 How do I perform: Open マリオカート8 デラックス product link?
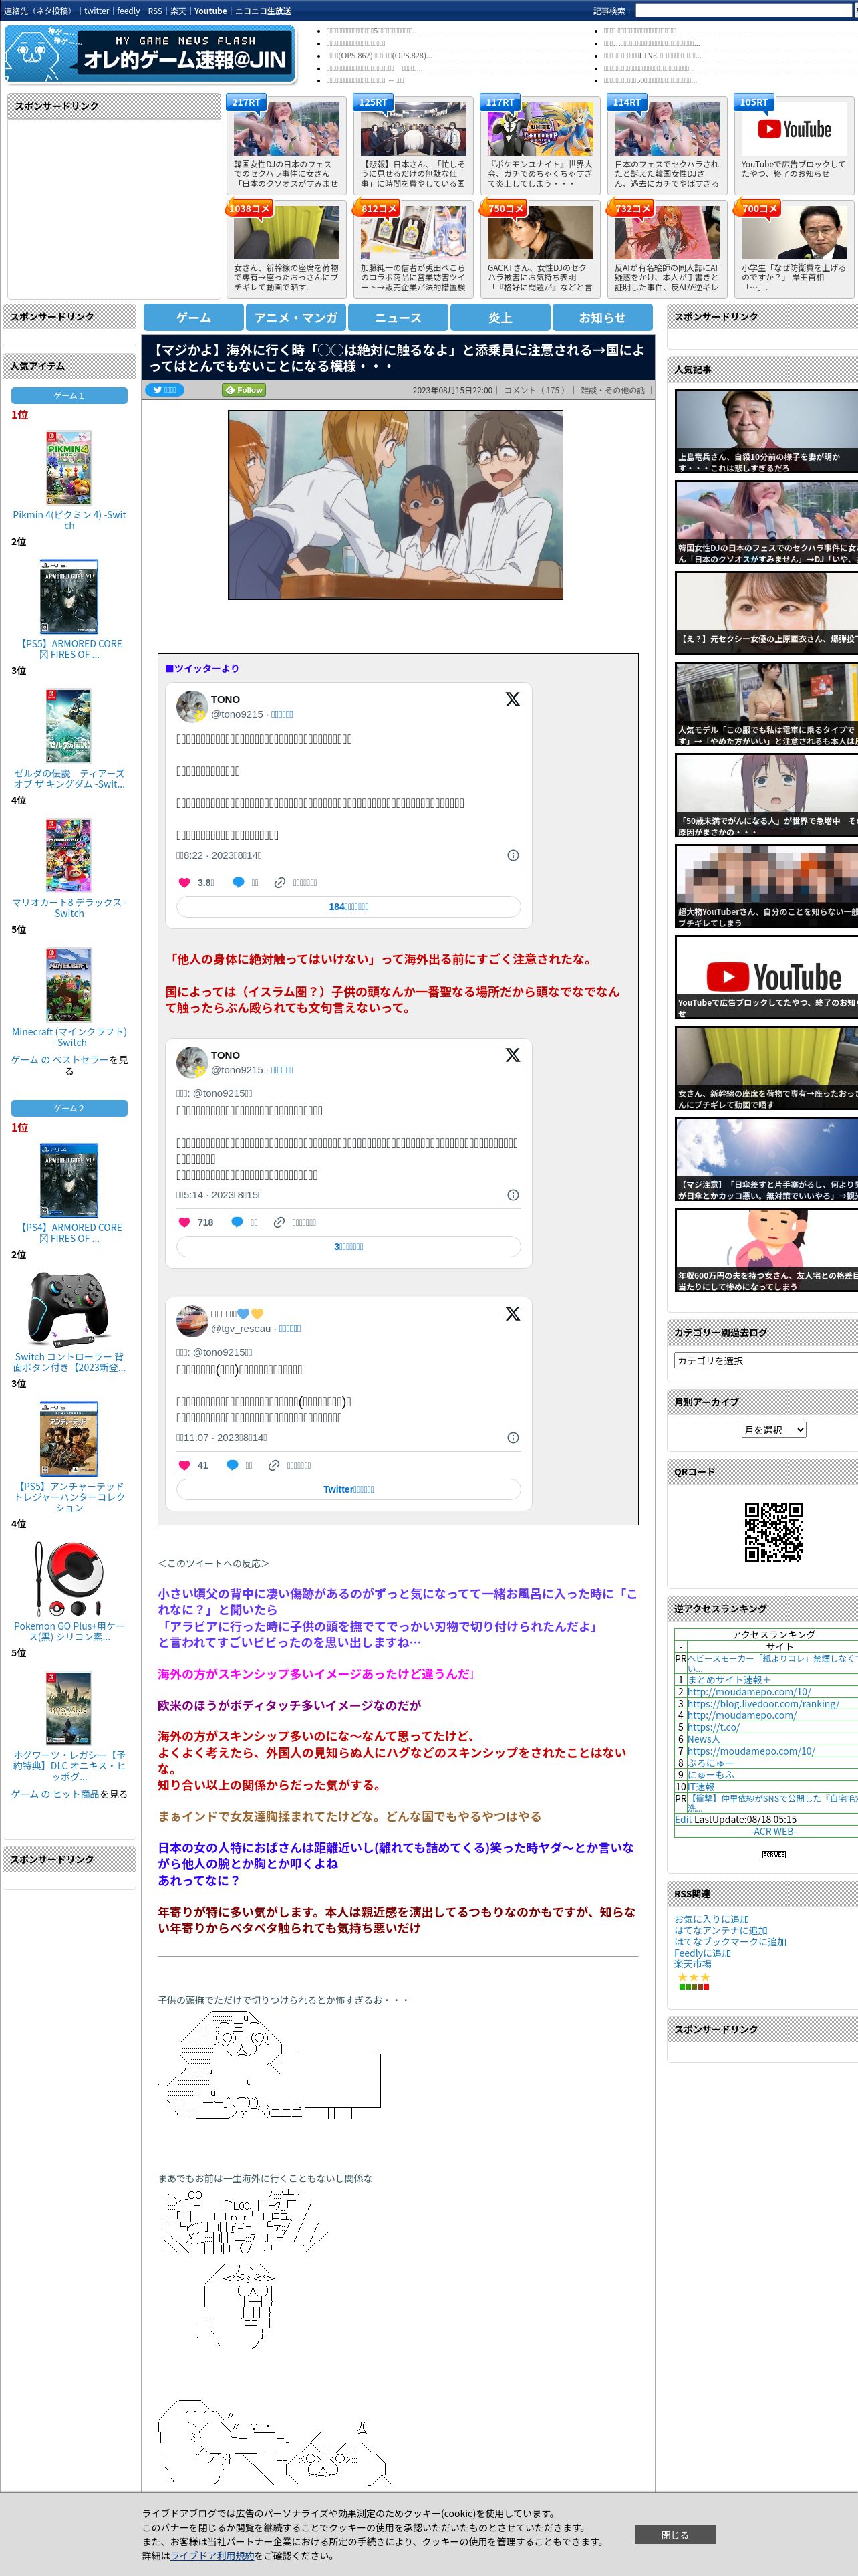click(x=69, y=907)
